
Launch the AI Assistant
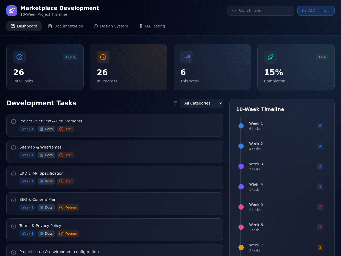click(316, 11)
